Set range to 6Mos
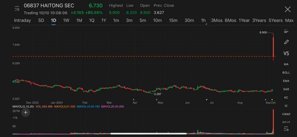Viewport: 297px width, 137px height. point(230,21)
